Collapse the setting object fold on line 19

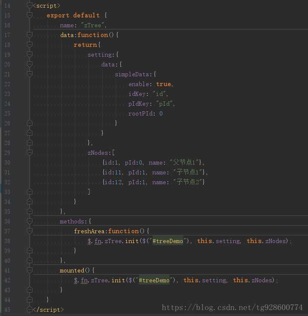pos(29,55)
